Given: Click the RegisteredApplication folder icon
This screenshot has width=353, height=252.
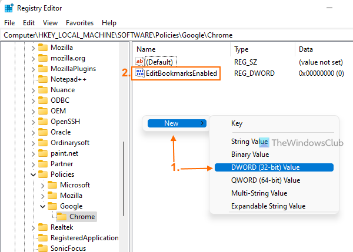Looking at the screenshot, I should tap(43, 238).
